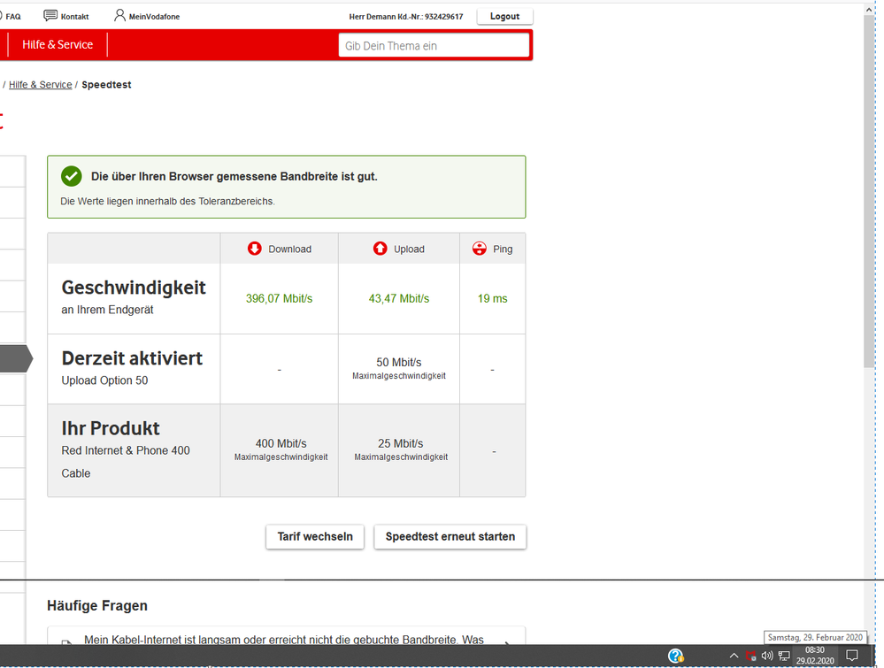Open the Windows notification center icon

point(852,656)
